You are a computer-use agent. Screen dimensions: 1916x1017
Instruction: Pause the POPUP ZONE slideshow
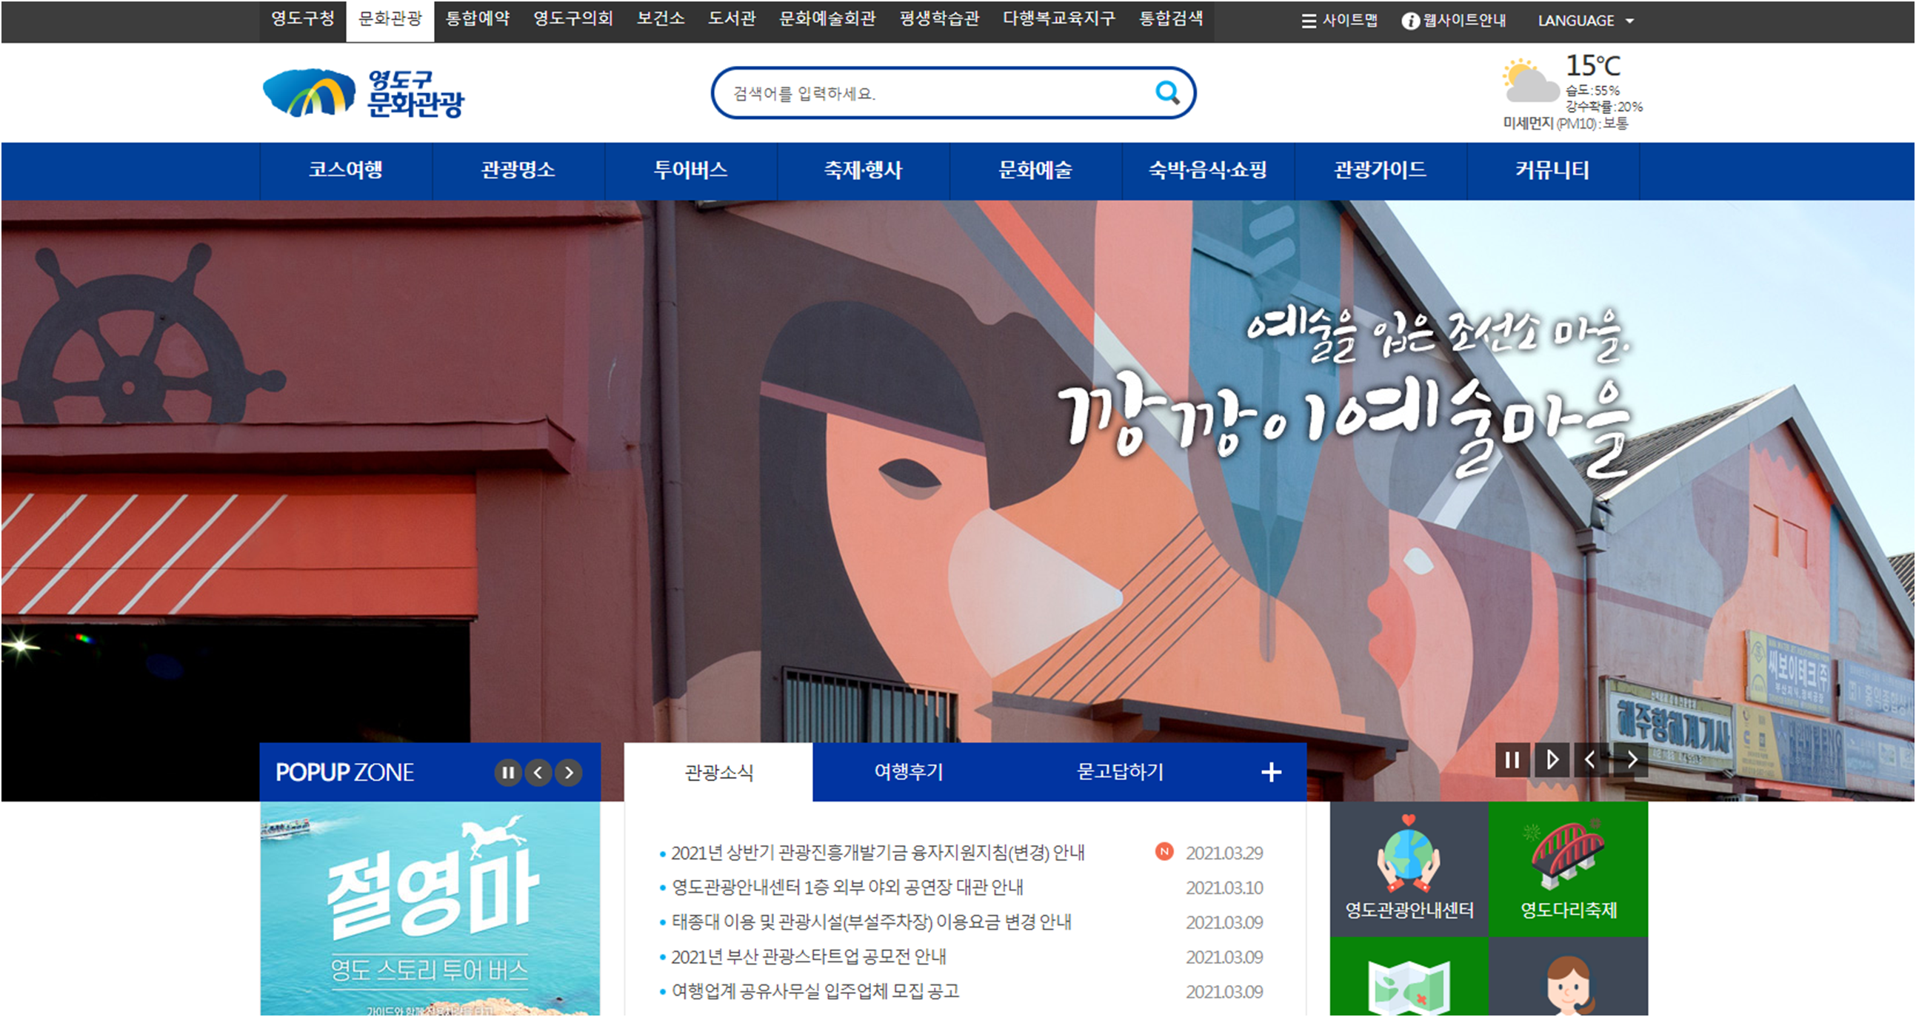click(x=508, y=773)
